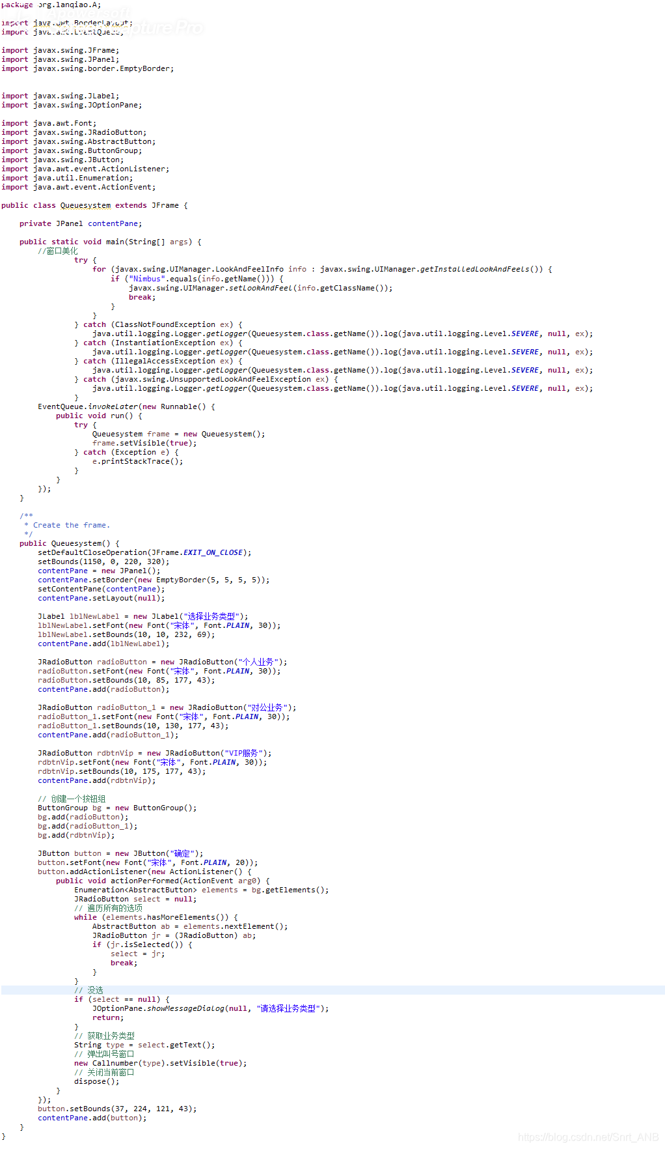Click 'String type = select.getText();' line
Viewport: 665px width, 1149px height.
click(144, 1045)
